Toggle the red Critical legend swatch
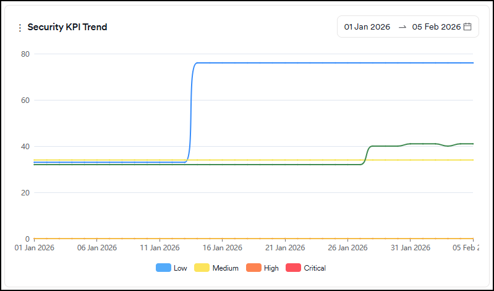494x291 pixels. click(292, 268)
